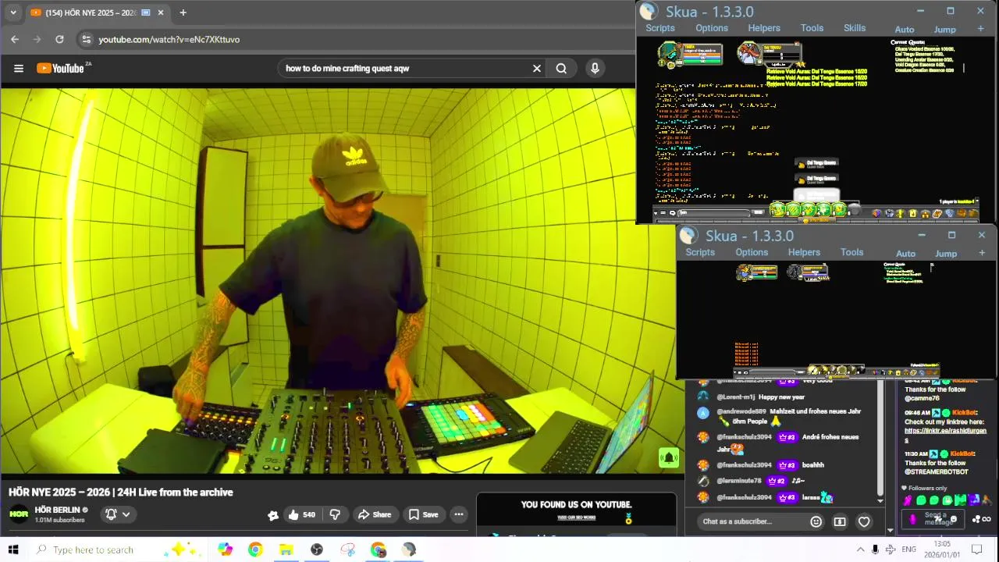
Task: Open the Chrome tab search dropdown
Action: (x=13, y=12)
